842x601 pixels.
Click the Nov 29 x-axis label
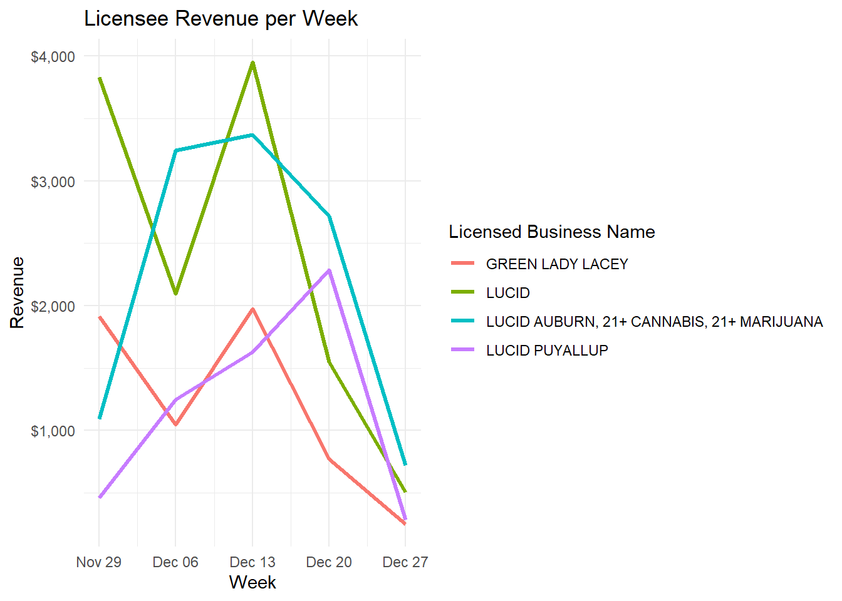[98, 562]
